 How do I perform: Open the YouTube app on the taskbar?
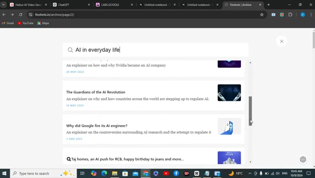[x=166, y=174]
